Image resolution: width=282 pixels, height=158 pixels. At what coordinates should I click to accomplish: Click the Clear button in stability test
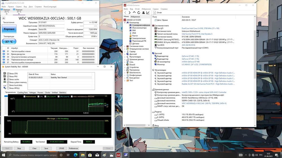tap(34, 148)
